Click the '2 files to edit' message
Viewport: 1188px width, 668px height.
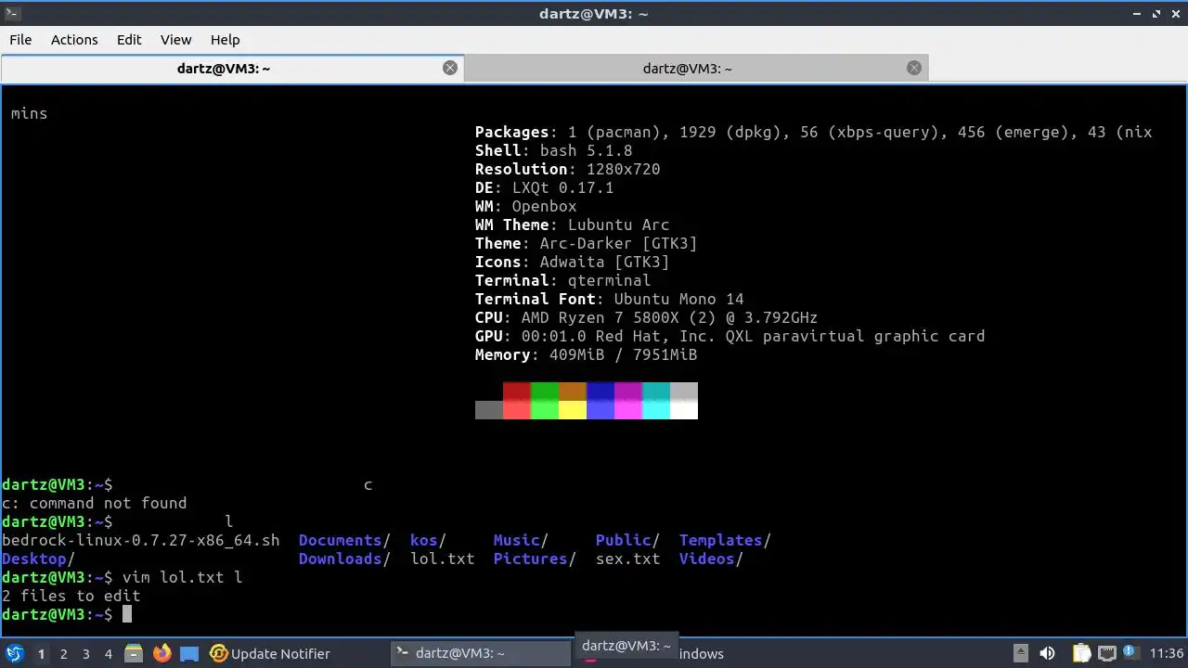(x=71, y=596)
